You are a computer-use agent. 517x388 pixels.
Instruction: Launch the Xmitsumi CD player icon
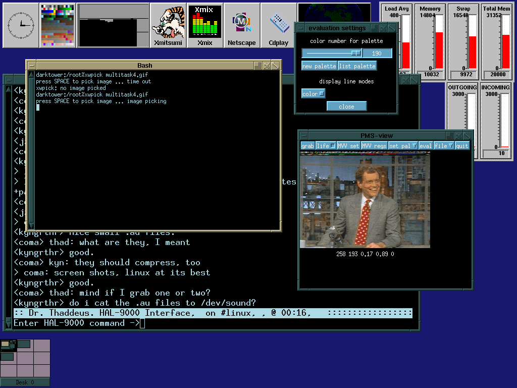(168, 25)
